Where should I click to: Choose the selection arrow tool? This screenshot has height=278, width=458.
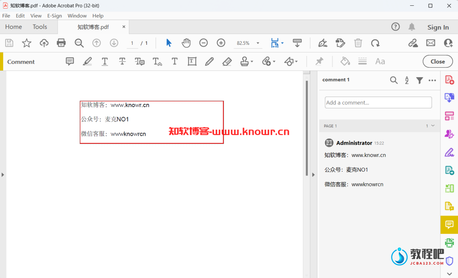click(169, 43)
